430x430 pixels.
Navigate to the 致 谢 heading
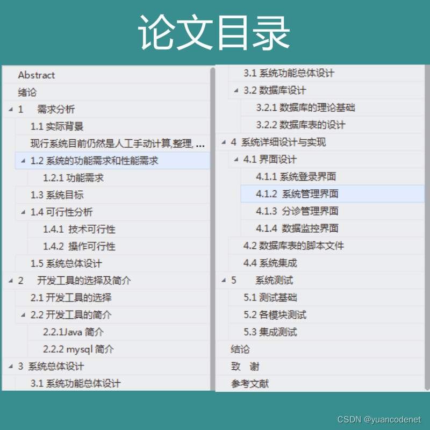pos(245,367)
